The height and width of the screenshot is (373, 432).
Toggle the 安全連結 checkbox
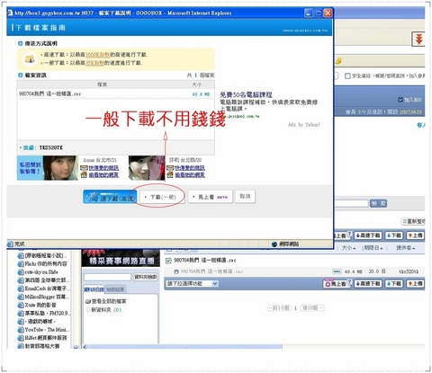(x=347, y=75)
